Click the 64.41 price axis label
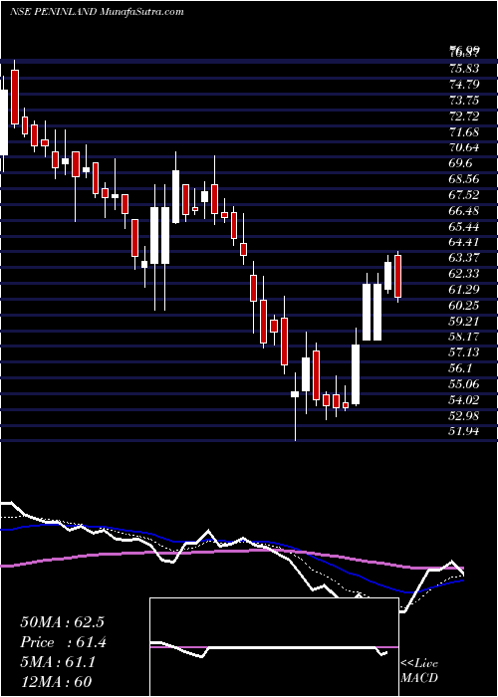This screenshot has height=697, width=498. 464,242
